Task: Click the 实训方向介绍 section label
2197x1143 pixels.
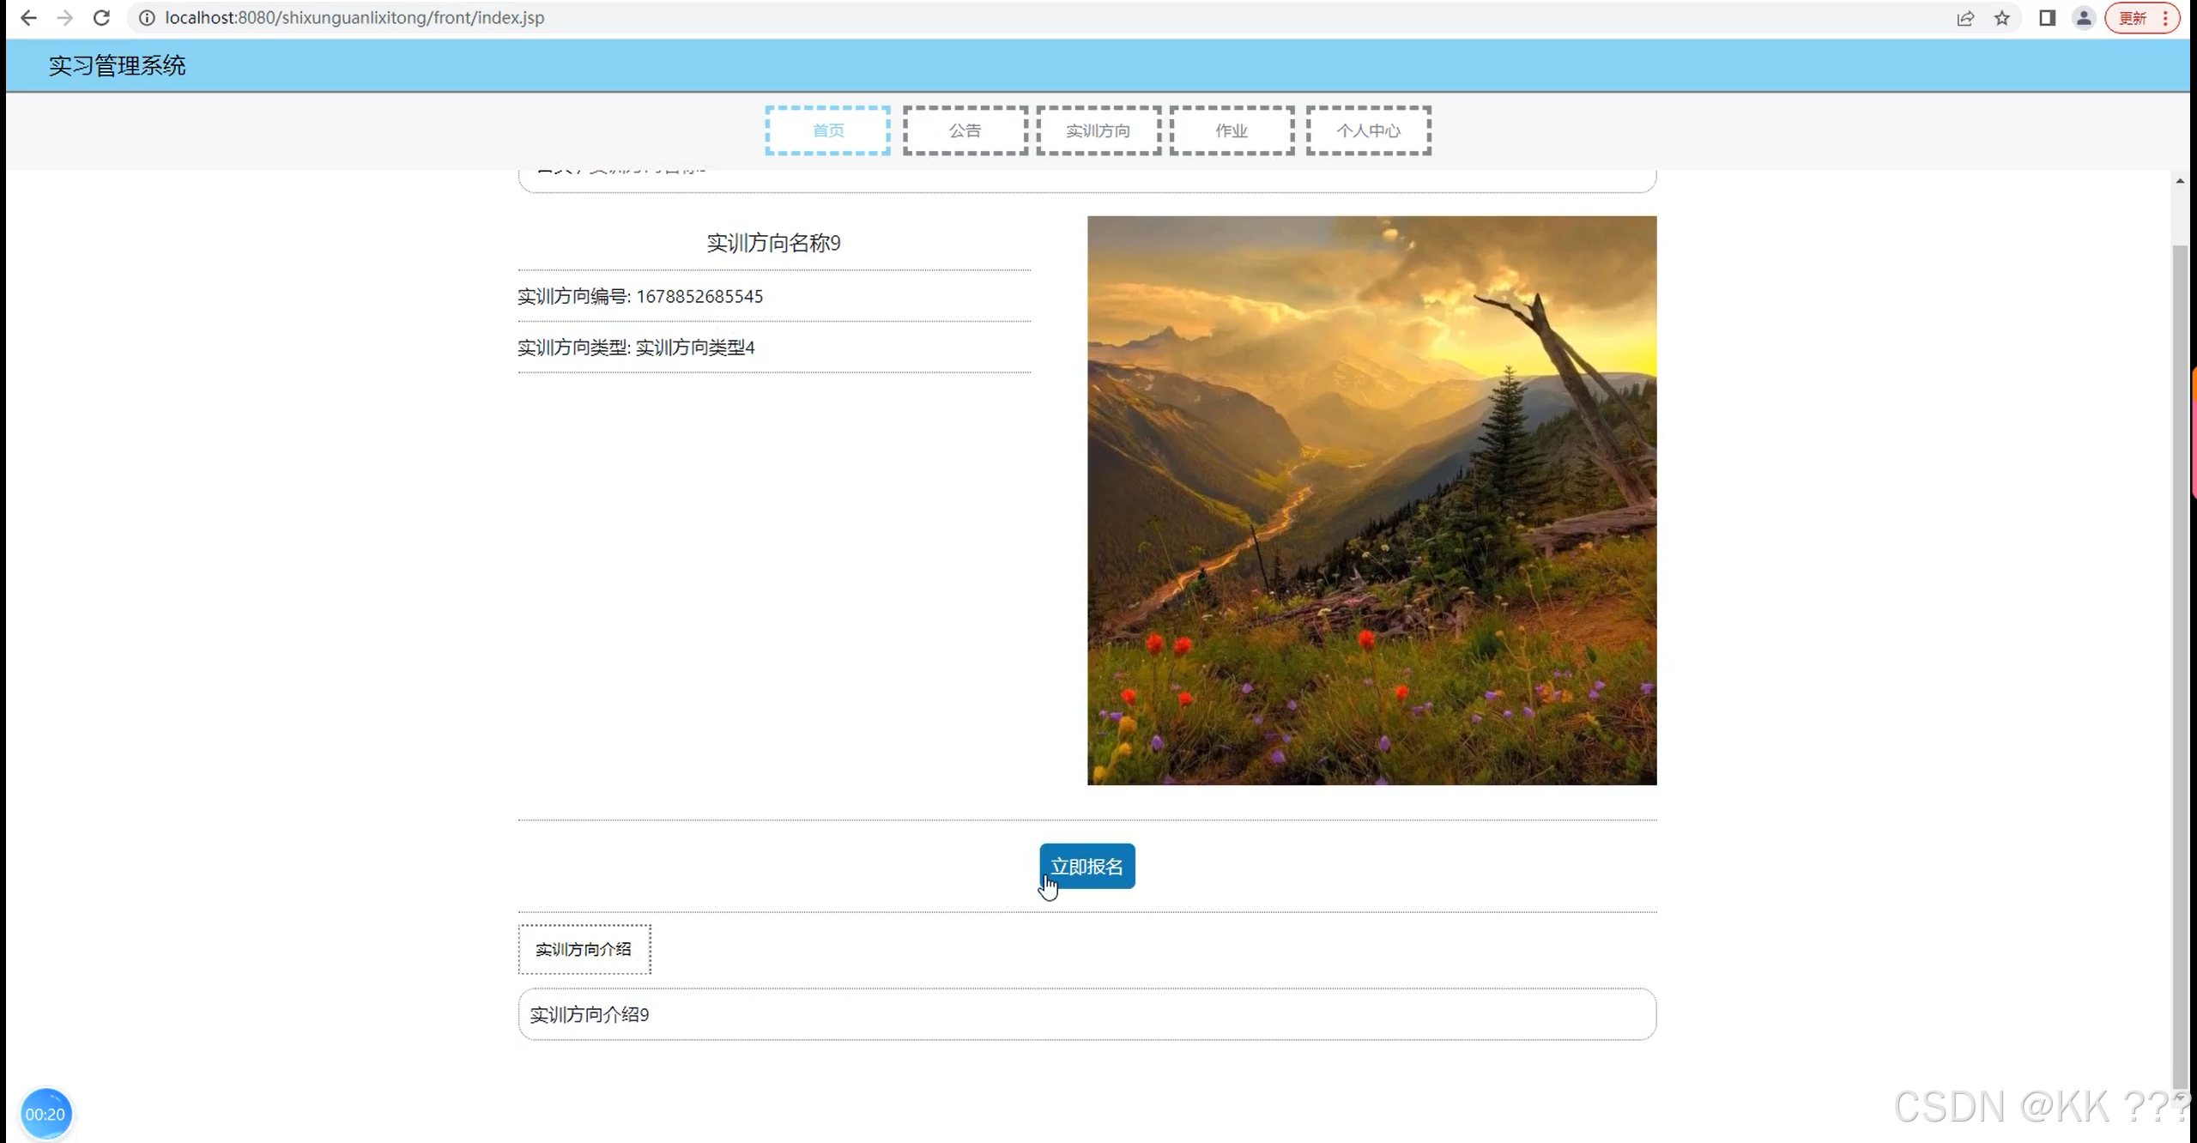Action: [x=584, y=949]
